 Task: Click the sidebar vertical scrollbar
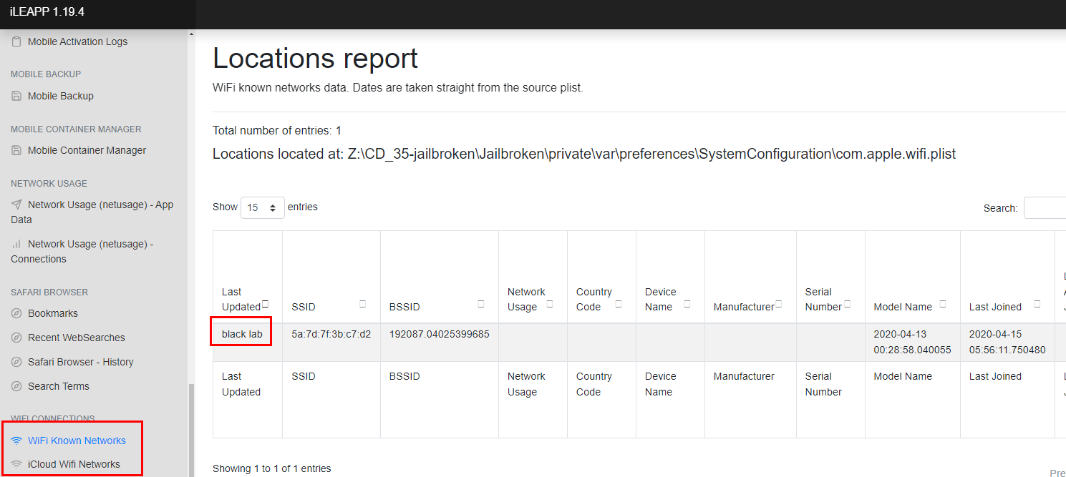point(190,429)
